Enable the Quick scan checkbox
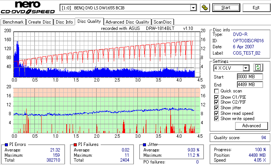The image size is (271, 165). (x=216, y=91)
